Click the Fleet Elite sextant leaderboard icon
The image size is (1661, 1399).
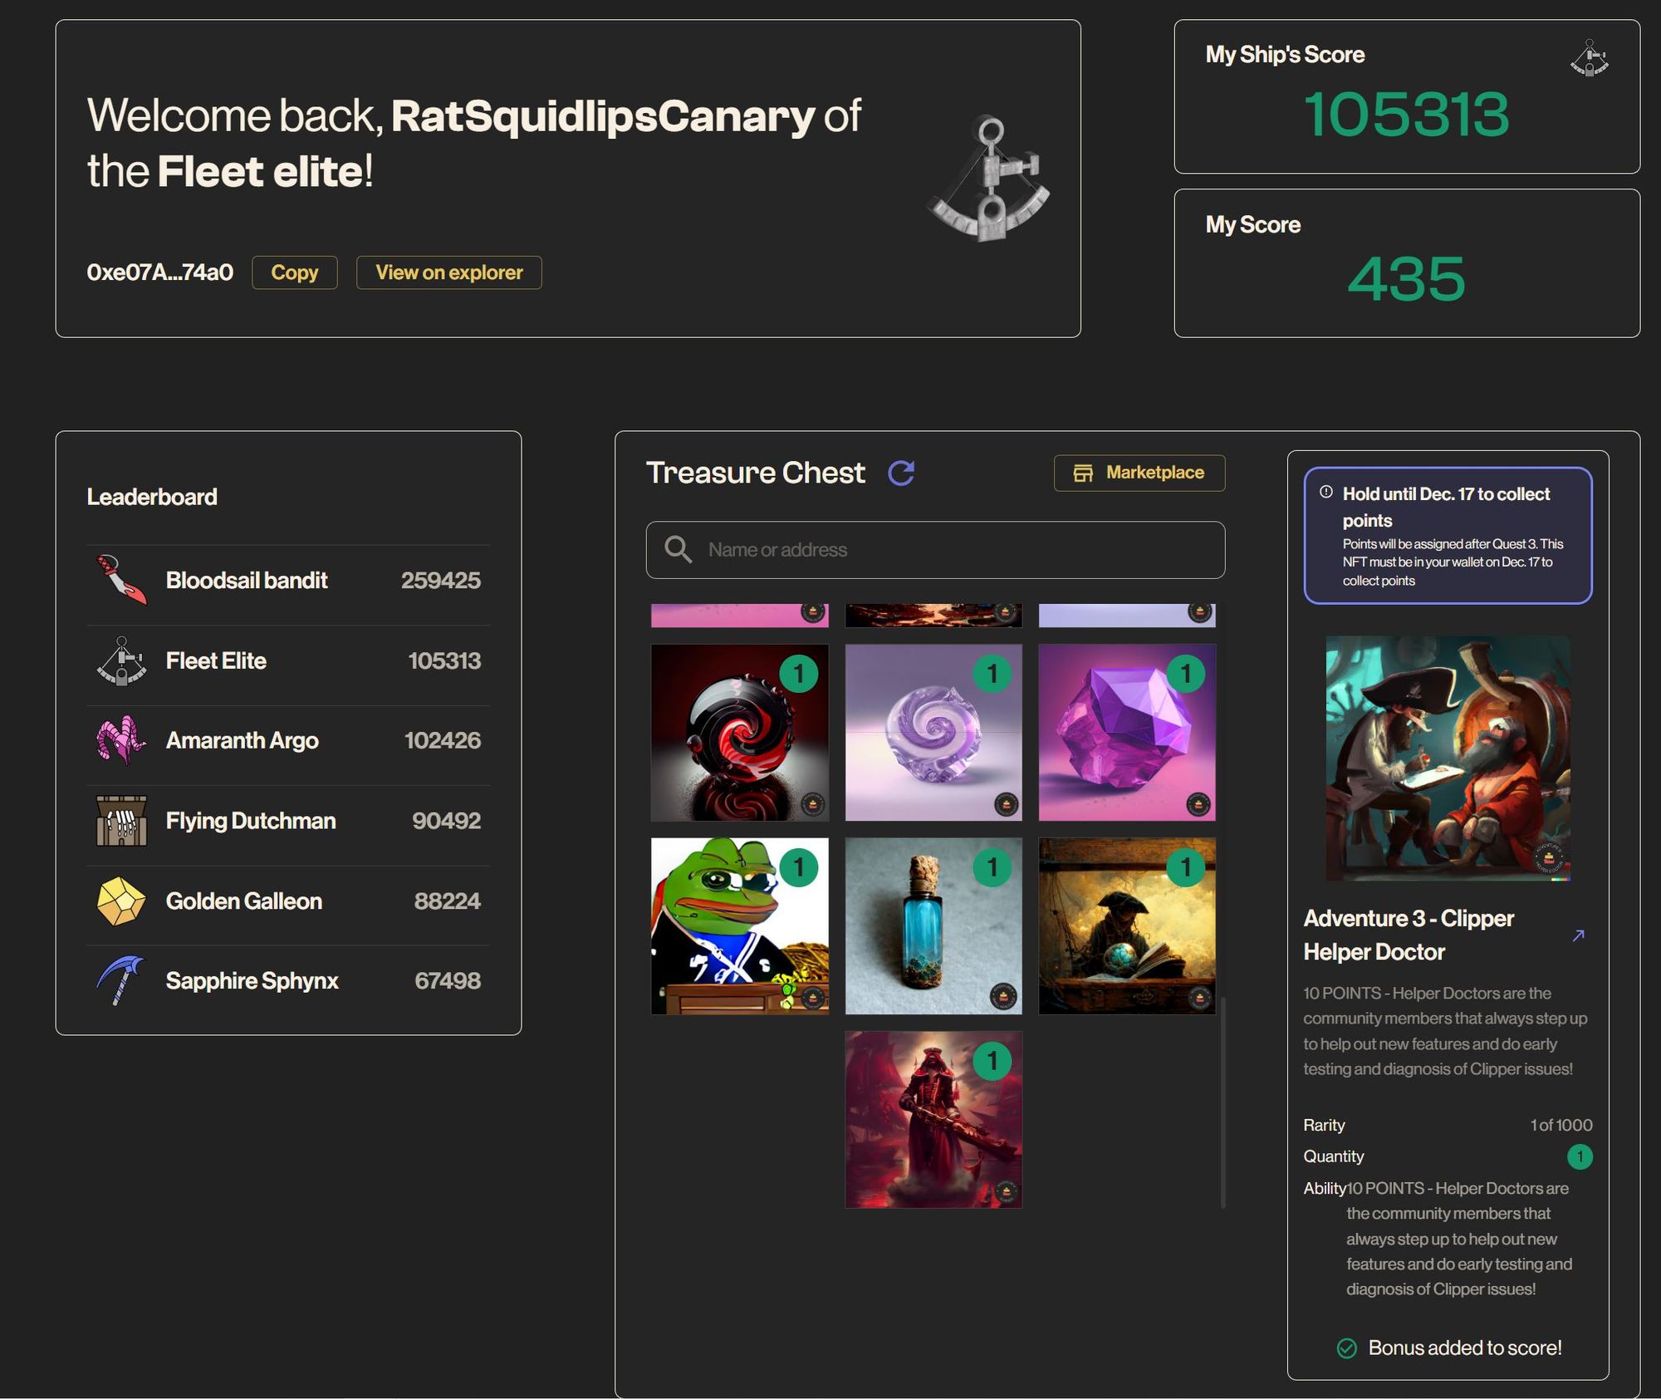121,660
